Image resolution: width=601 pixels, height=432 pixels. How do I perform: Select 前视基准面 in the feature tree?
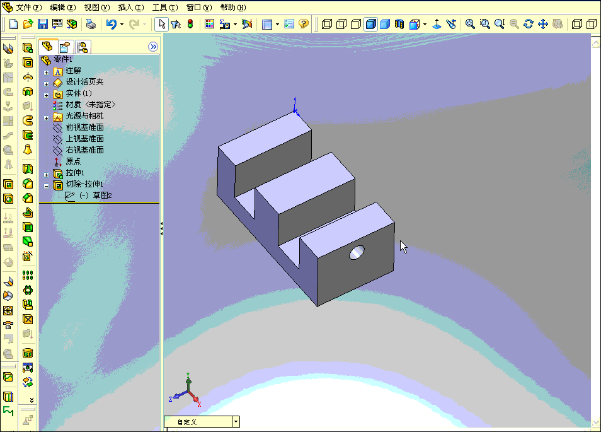[84, 127]
